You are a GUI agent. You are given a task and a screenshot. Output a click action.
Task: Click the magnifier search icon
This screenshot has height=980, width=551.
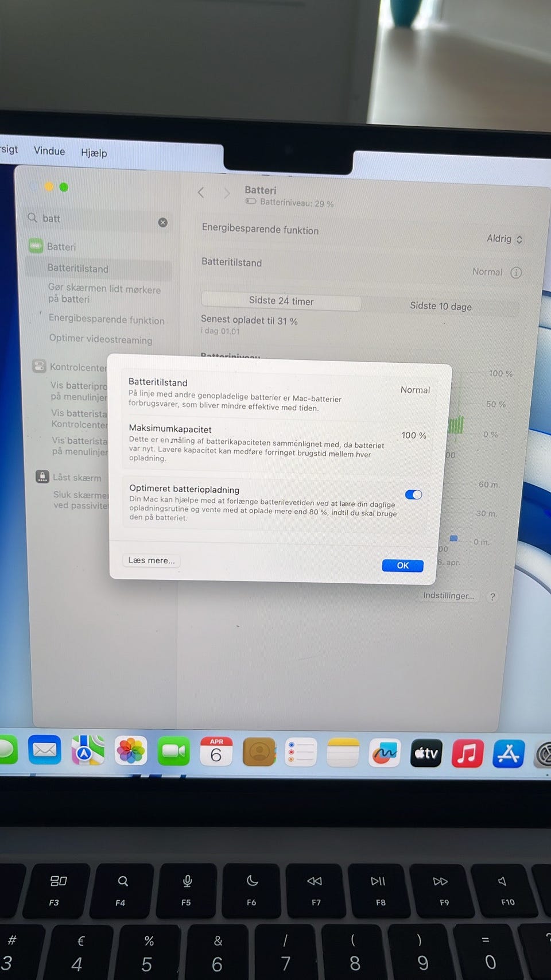click(x=33, y=217)
